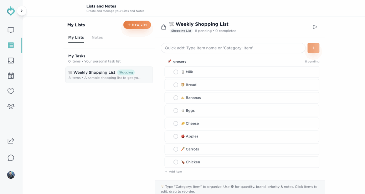Create a list with New List button
This screenshot has height=194, width=365.
tap(137, 25)
